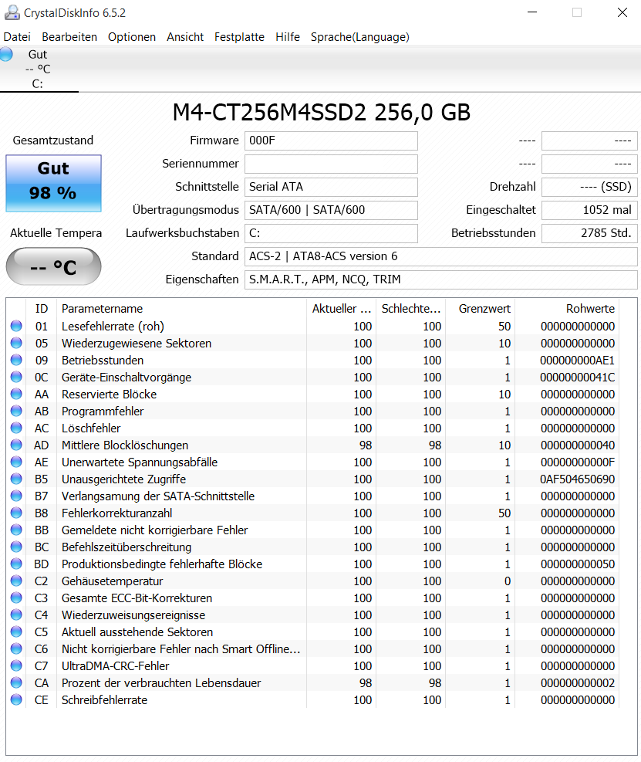This screenshot has width=641, height=762.
Task: Click status orb of Produktionsbedingte fehlerhafte Blöcke
Action: pyautogui.click(x=16, y=564)
